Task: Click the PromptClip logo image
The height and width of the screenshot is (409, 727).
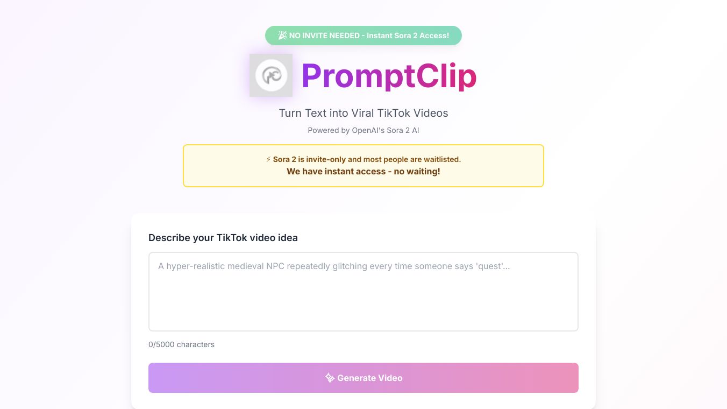Action: click(271, 75)
